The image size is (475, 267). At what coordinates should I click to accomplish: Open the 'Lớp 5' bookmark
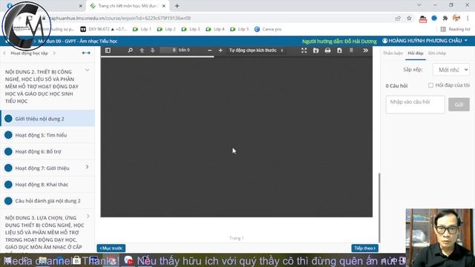click(x=239, y=29)
